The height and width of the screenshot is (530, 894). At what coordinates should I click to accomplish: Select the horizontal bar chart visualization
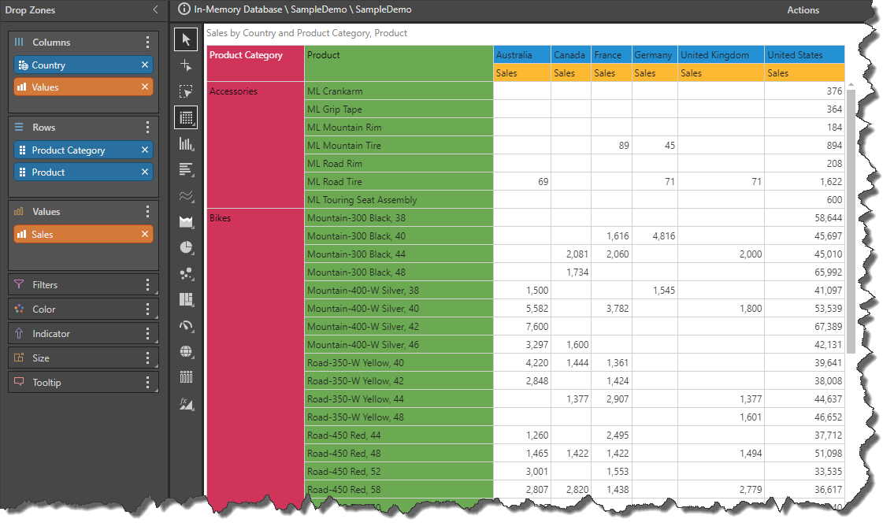(x=186, y=169)
